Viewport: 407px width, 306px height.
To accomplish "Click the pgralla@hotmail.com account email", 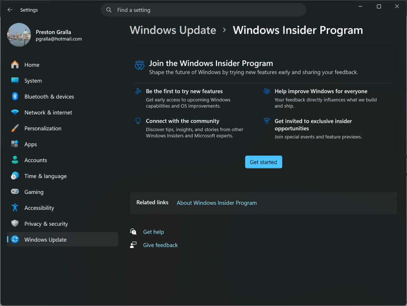I will (x=59, y=39).
